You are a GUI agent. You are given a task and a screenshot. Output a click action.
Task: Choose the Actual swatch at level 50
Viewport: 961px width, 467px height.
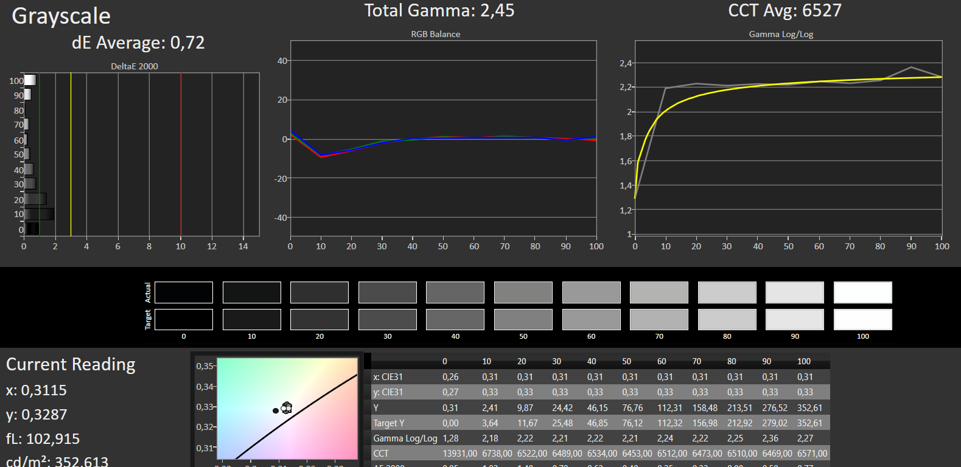point(523,292)
